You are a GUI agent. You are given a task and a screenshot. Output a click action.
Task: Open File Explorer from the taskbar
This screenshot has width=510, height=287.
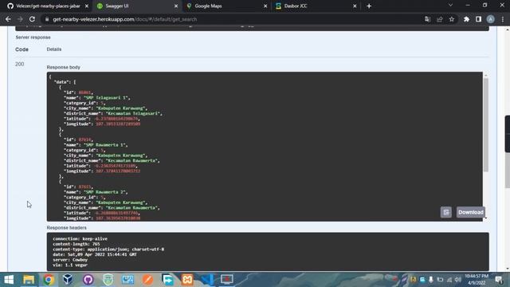point(29,280)
